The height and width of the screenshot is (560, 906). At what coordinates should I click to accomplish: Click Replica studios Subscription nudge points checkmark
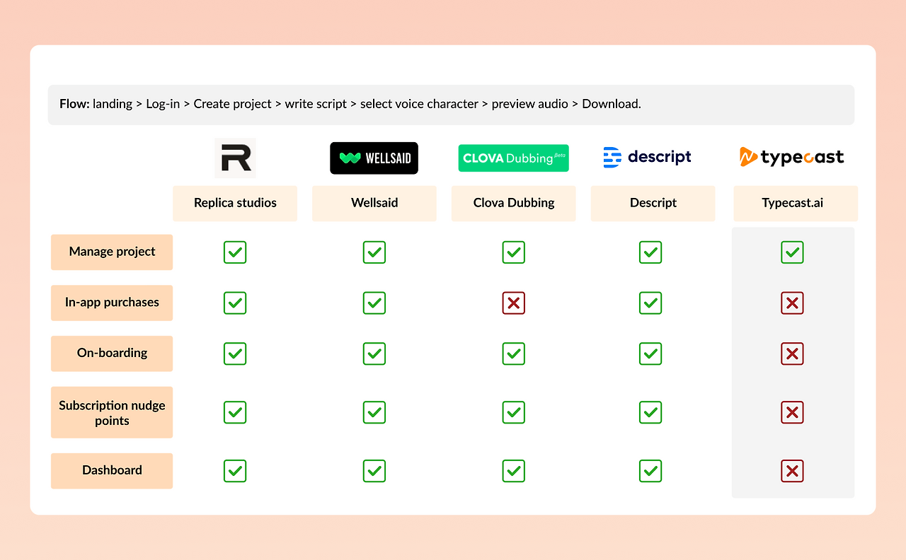pyautogui.click(x=235, y=412)
